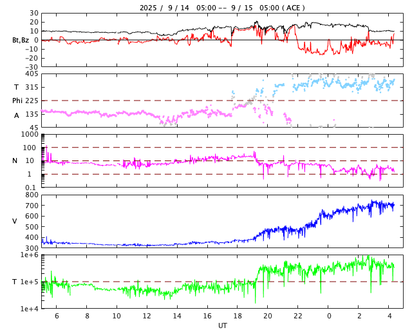Click the 1000 tick label on the density panel
The width and height of the screenshot is (412, 330).
[x=30, y=134]
